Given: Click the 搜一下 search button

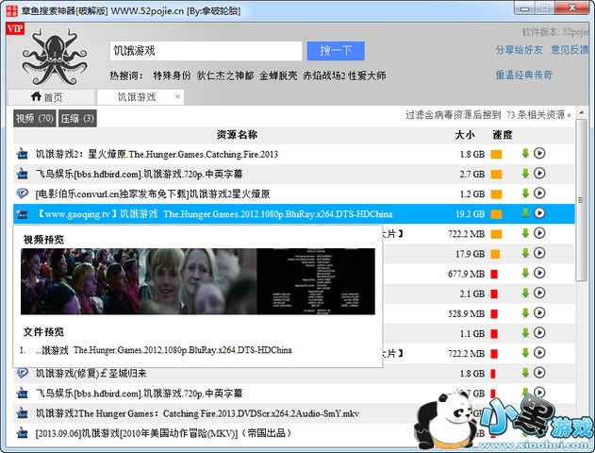Looking at the screenshot, I should tap(336, 51).
